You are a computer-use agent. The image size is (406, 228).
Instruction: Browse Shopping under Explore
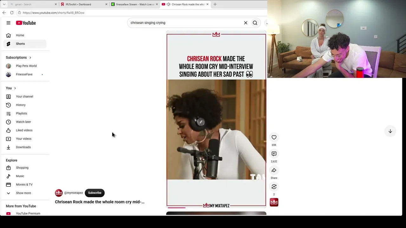pyautogui.click(x=25, y=168)
